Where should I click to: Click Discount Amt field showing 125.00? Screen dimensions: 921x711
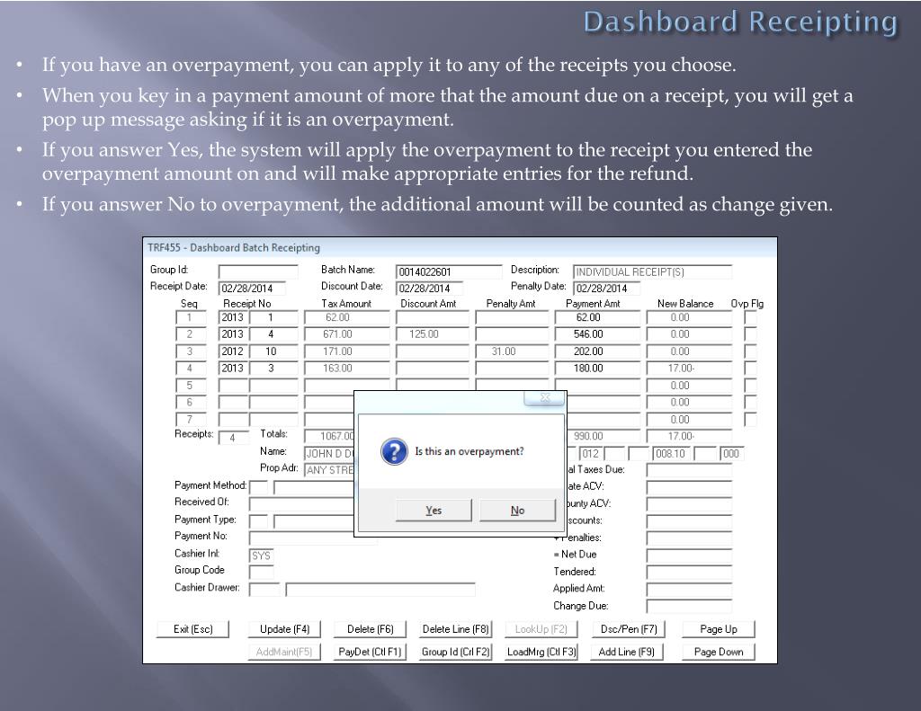coord(433,334)
